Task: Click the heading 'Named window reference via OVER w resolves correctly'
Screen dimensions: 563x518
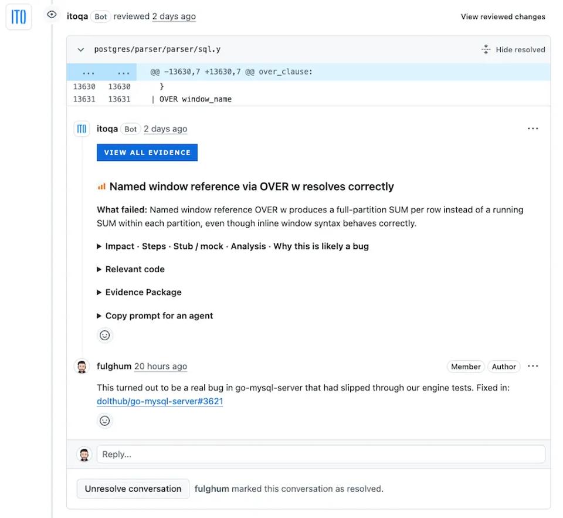Action: click(252, 187)
